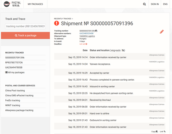Viewport: 172px width, 134px height.
Task: Click the Recently Tracked breadcrumb arrow
Action: point(72,19)
